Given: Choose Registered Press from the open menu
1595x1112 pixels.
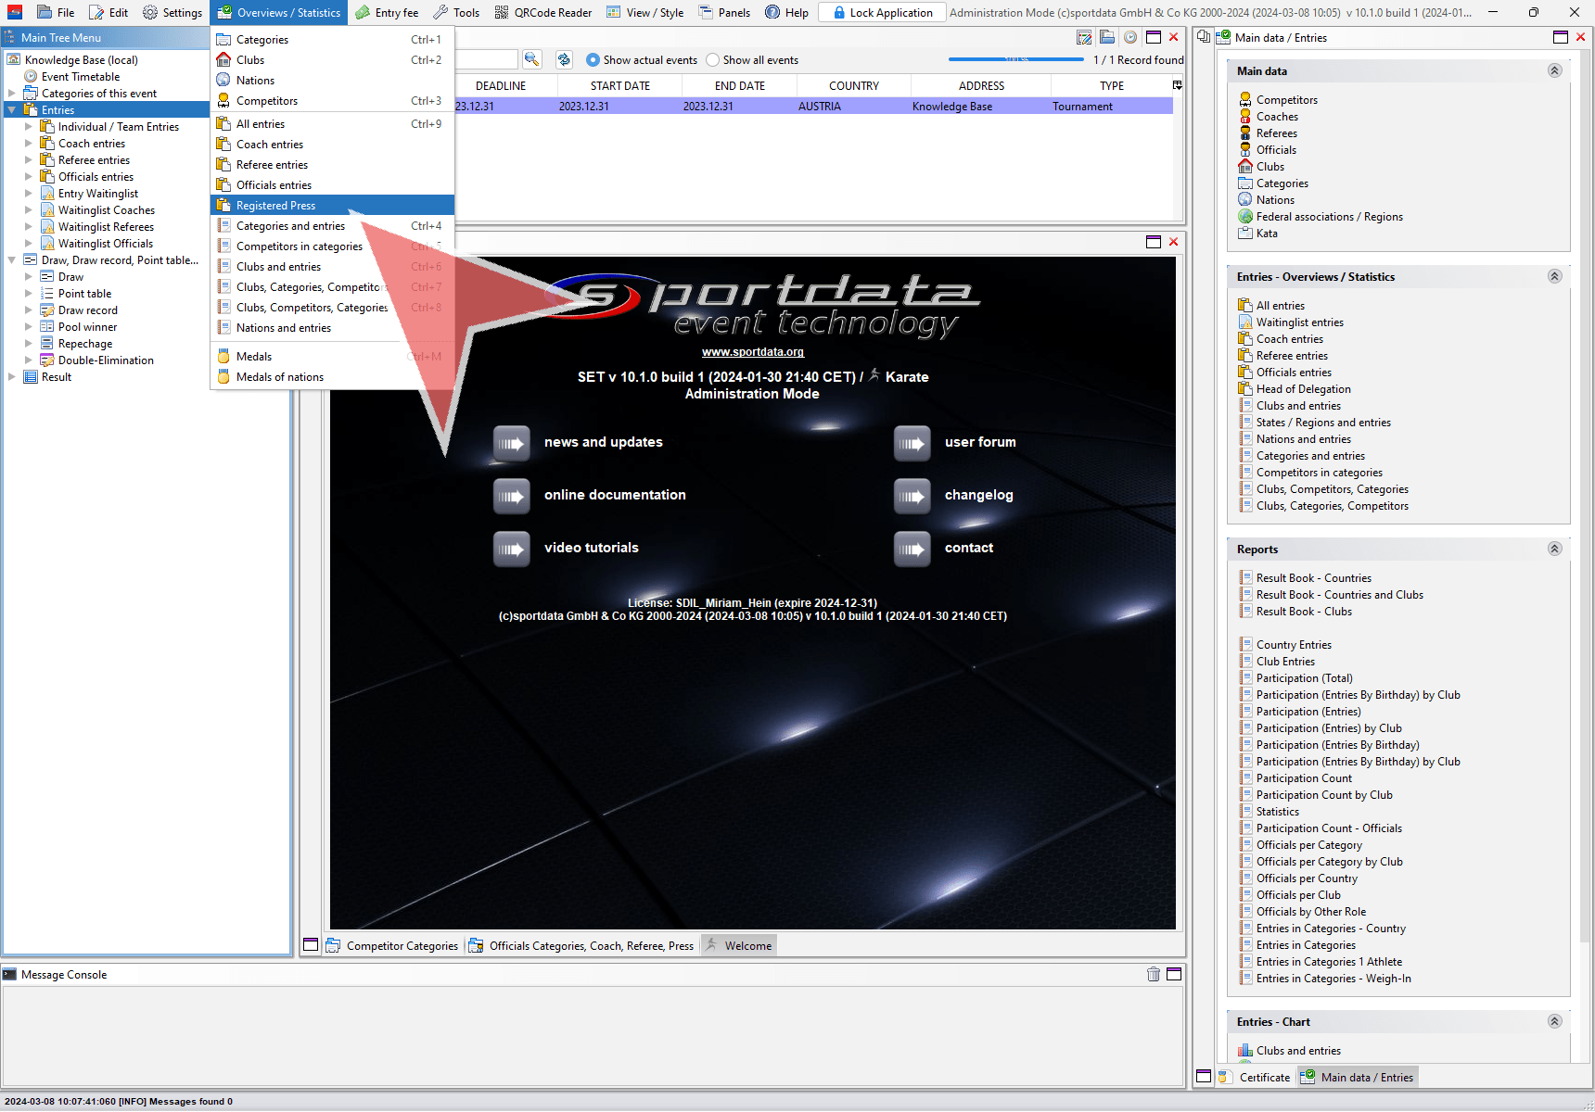Looking at the screenshot, I should (x=275, y=206).
